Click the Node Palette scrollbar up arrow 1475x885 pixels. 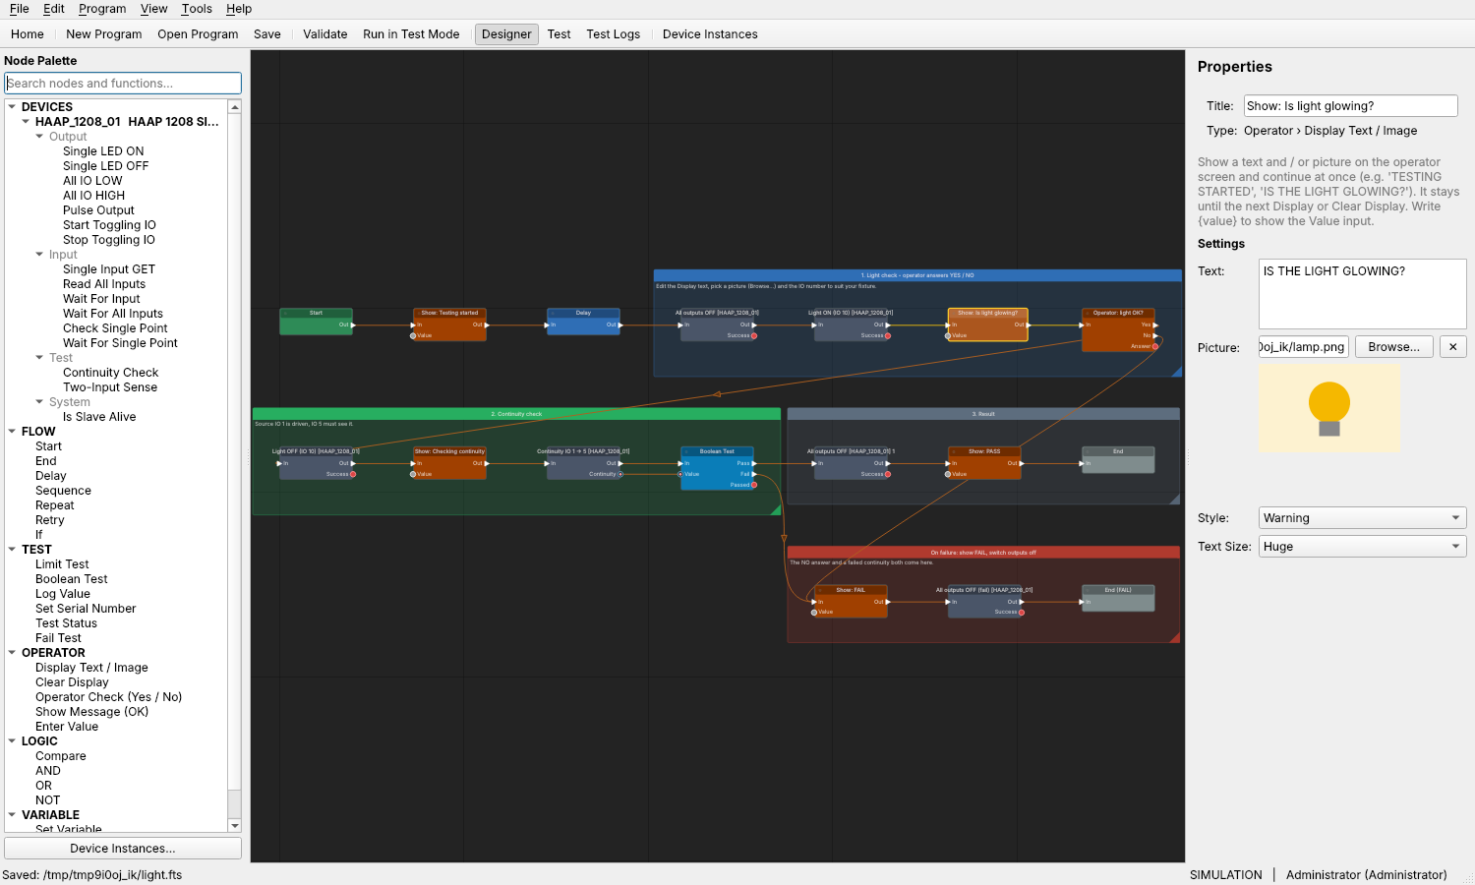pyautogui.click(x=234, y=106)
